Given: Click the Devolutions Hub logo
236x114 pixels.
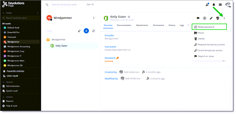Looking at the screenshot, I should [x=13, y=4].
